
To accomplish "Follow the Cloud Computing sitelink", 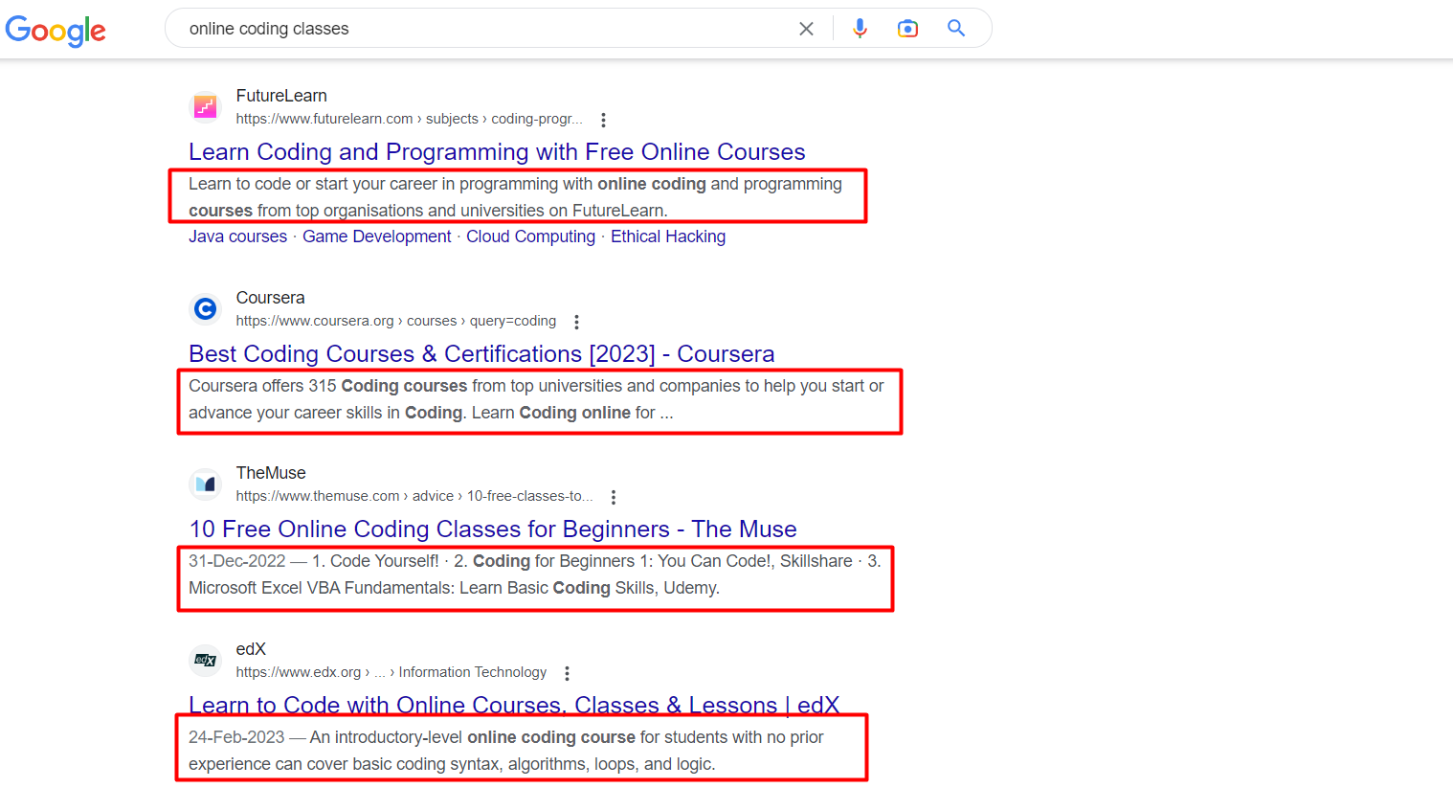I will (530, 236).
